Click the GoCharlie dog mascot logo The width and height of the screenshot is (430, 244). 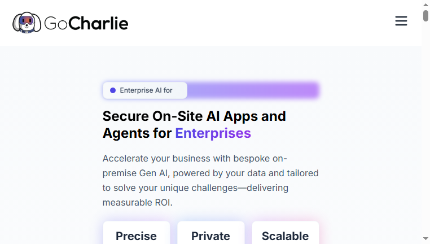click(27, 23)
